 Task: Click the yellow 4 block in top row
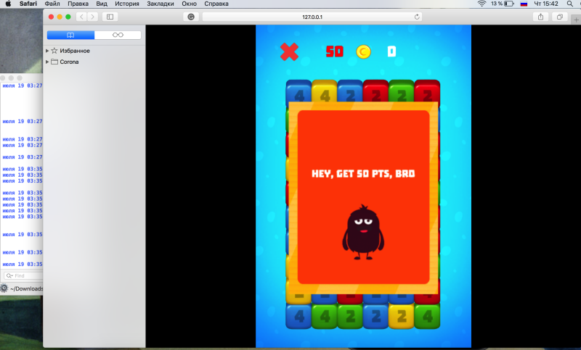point(325,91)
